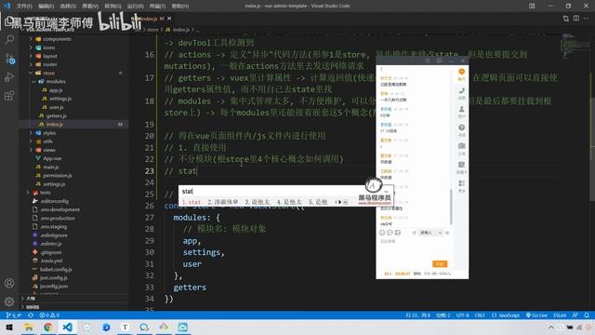
Task: Open the 文件(F) menu
Action: pos(24,7)
